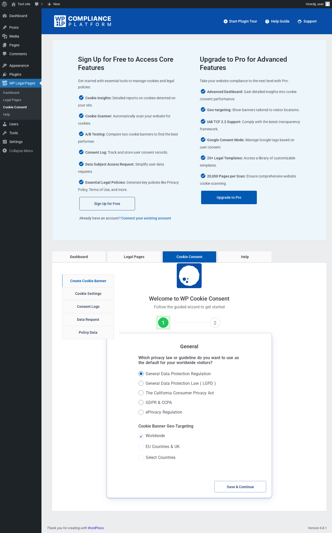Click Connect your existing account link
332x533 pixels.
[146, 218]
